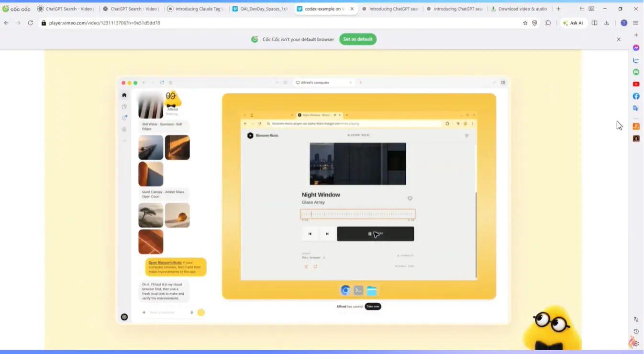644x354 pixels.
Task: Click the heart favorite icon beside Night Window
Action: 410,199
